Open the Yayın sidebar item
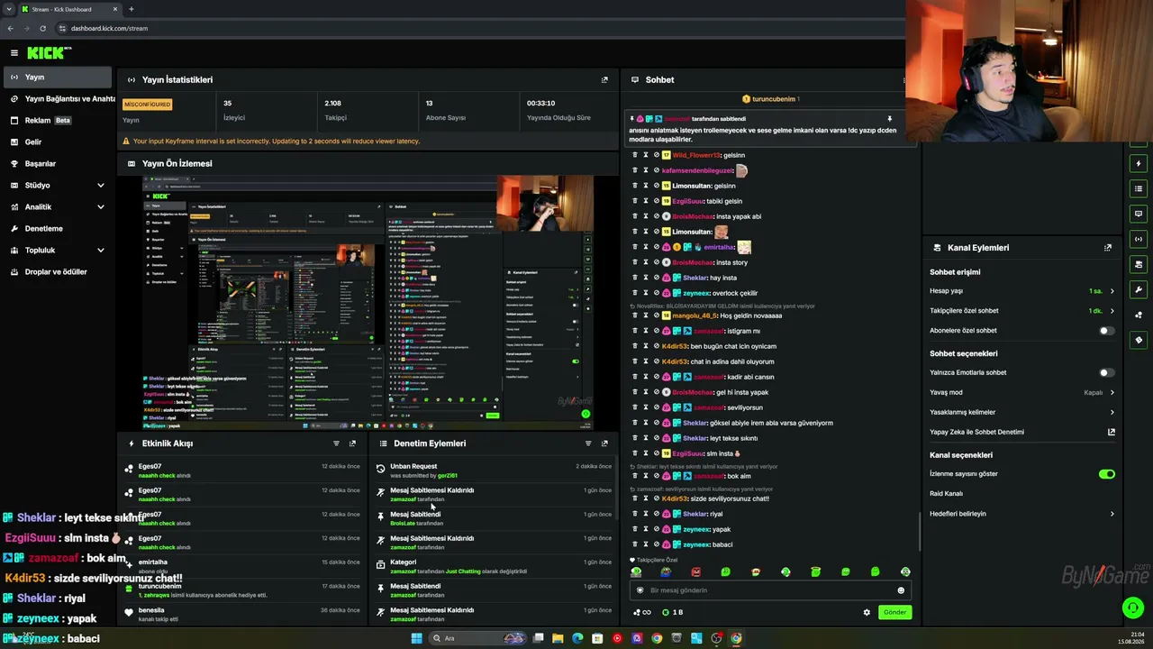 click(58, 78)
